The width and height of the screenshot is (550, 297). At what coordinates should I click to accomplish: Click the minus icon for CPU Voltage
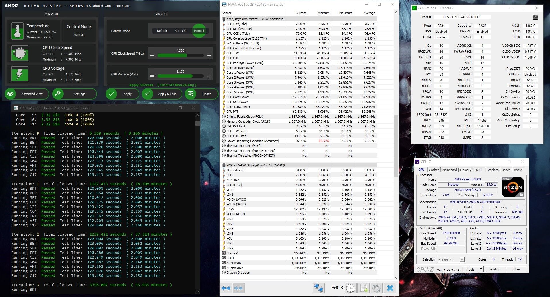[x=152, y=76]
